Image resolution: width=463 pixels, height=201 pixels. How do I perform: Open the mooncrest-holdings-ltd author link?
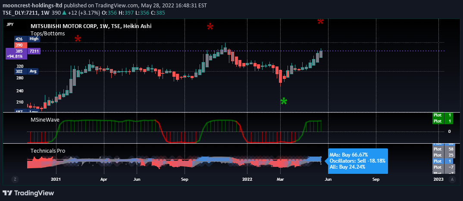[32, 5]
